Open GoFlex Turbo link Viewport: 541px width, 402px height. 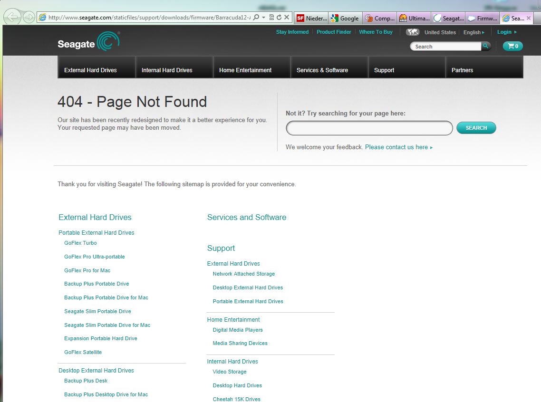(80, 243)
